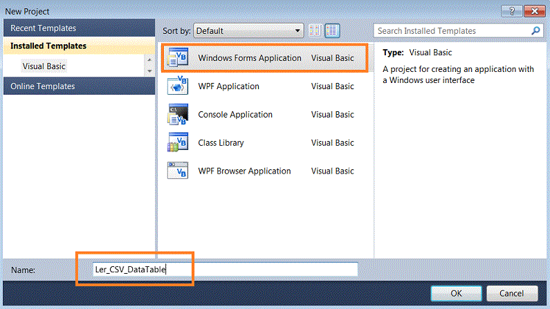The width and height of the screenshot is (550, 309).
Task: Select the Class Library template row
Action: click(265, 142)
